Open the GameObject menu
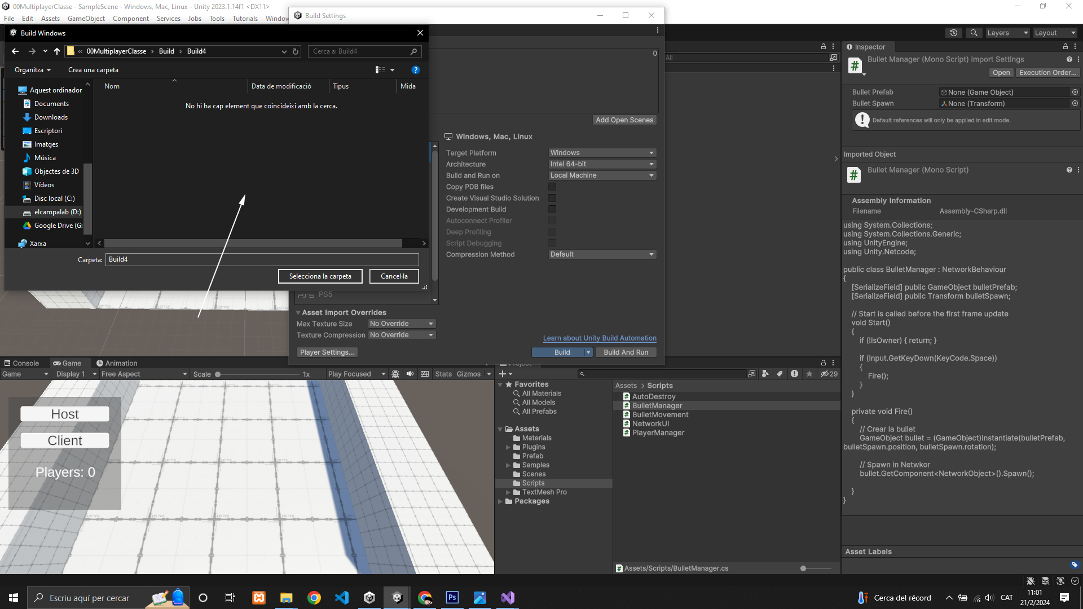This screenshot has height=609, width=1083. 86,19
